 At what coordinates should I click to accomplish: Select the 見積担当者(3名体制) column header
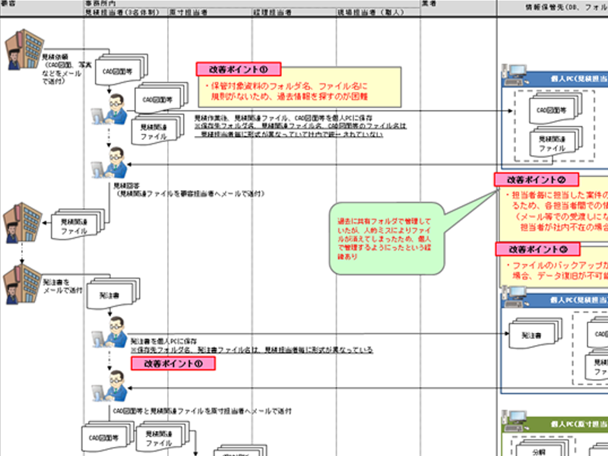click(125, 13)
